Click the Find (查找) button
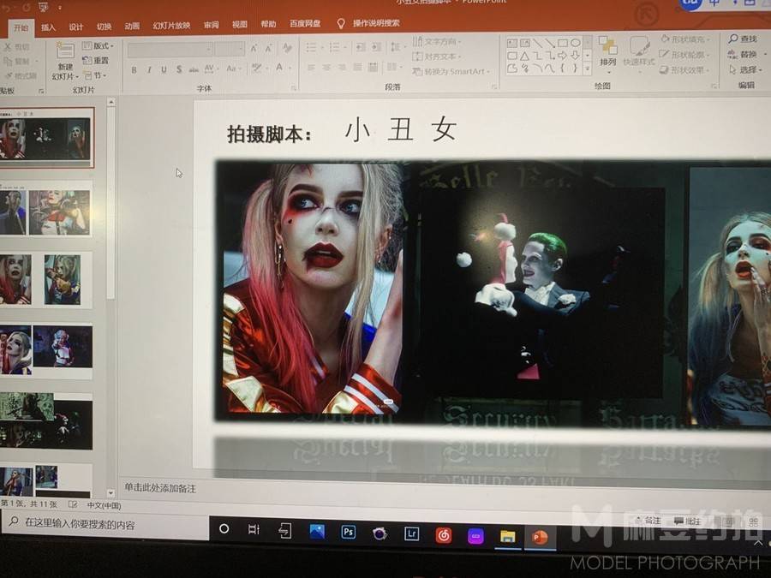 [x=743, y=39]
